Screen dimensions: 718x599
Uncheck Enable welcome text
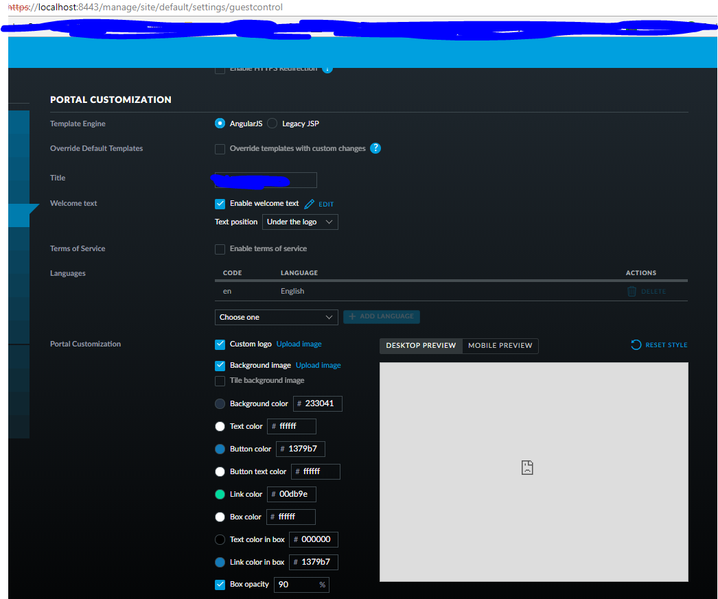[x=220, y=203]
